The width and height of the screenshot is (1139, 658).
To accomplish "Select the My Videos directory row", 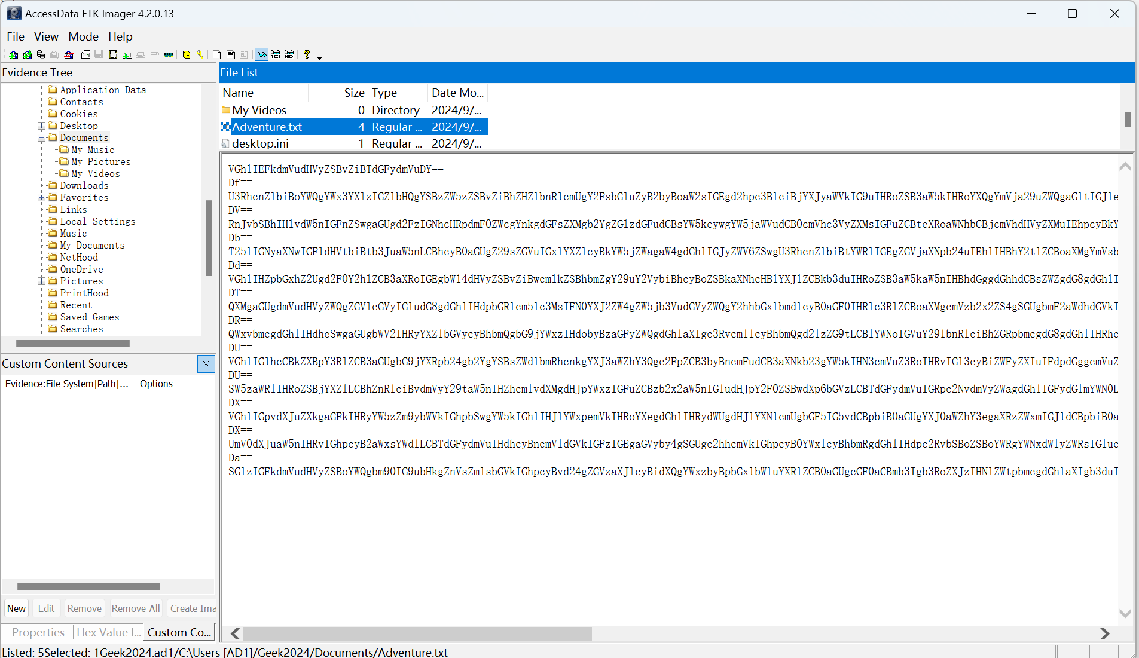I will [354, 110].
